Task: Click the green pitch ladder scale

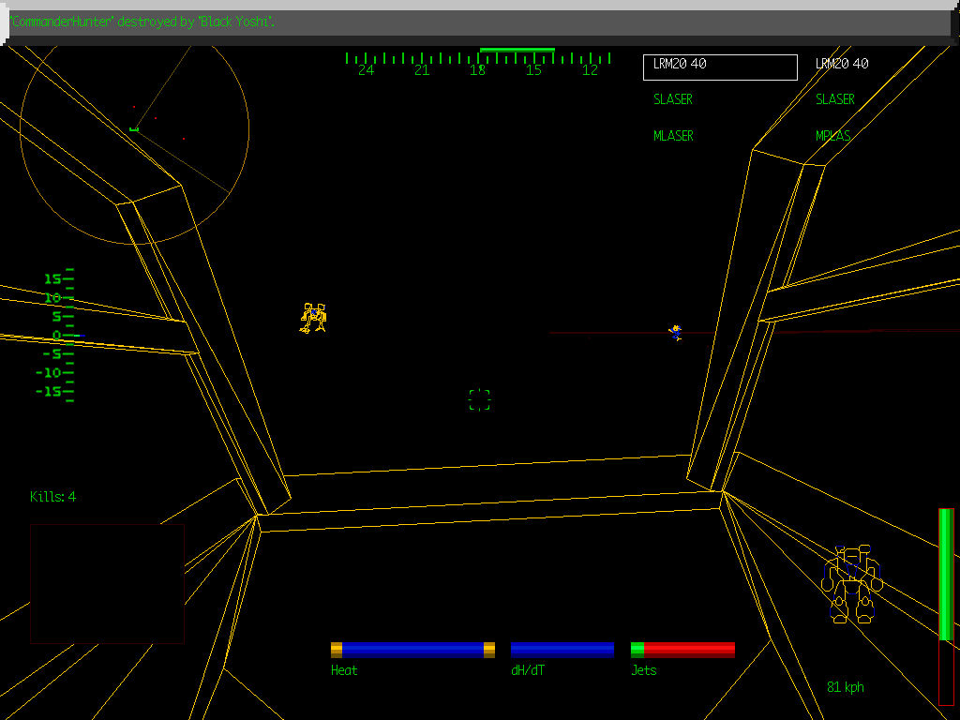Action: coord(59,335)
